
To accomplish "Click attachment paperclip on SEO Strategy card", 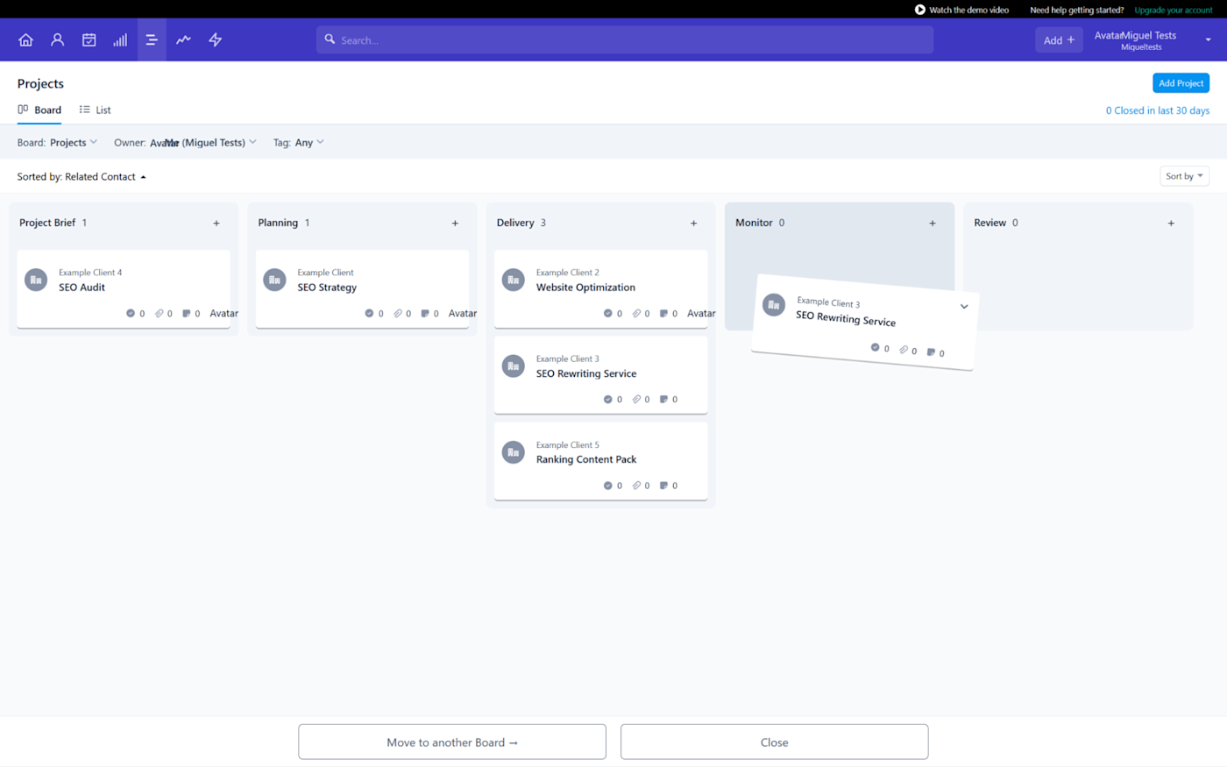I will (x=398, y=313).
